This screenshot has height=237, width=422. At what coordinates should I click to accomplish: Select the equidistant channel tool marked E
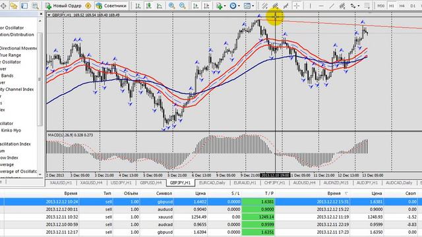342,6
